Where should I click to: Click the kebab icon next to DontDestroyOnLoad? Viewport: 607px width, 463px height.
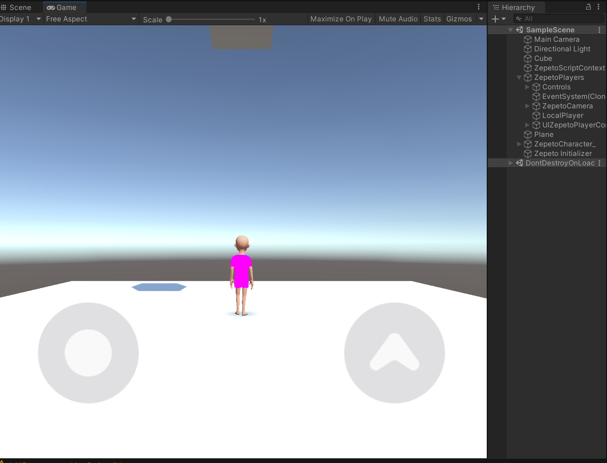tap(600, 163)
